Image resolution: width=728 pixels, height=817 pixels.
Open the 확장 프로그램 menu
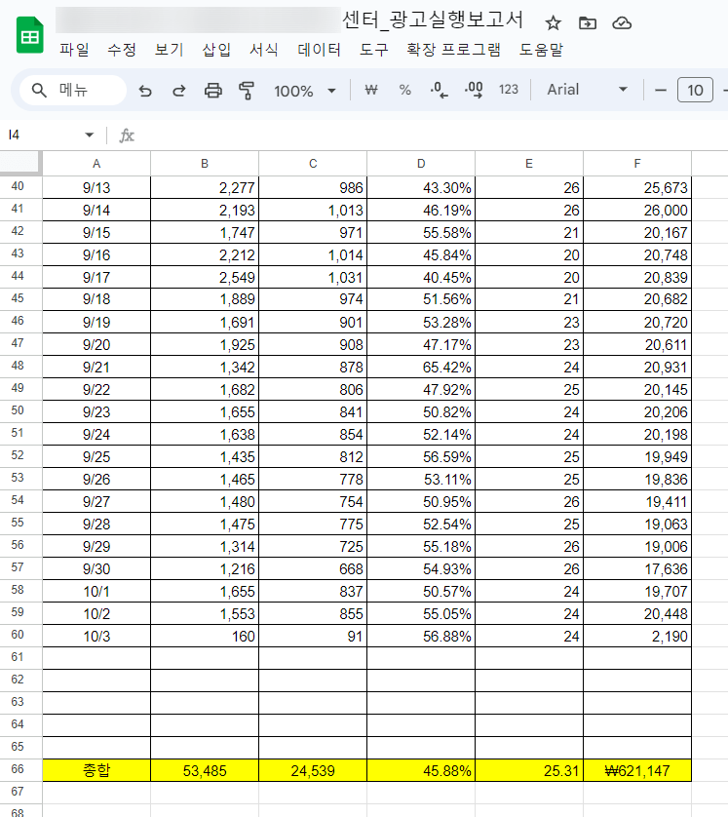[453, 50]
